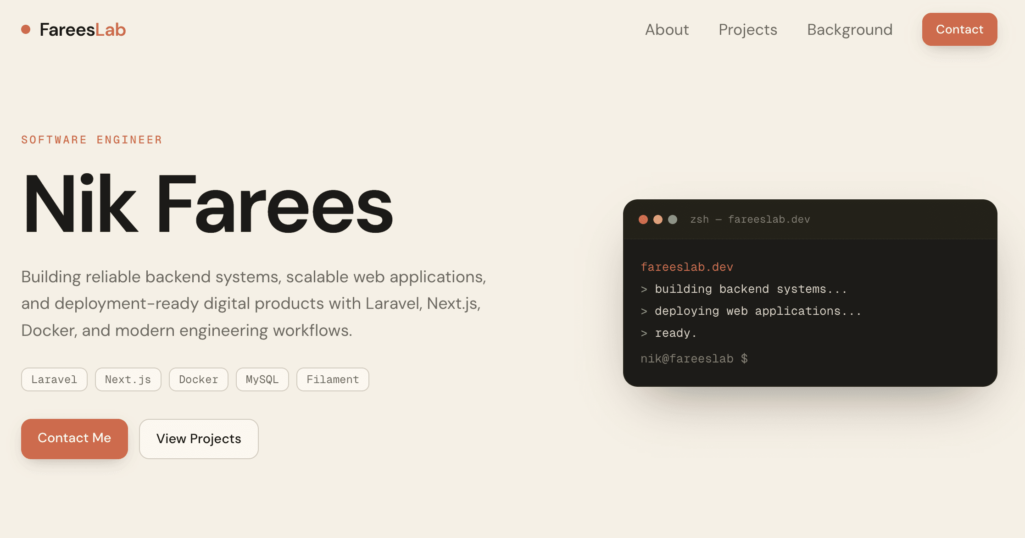Click the Contact Me button
The image size is (1025, 538).
(74, 439)
